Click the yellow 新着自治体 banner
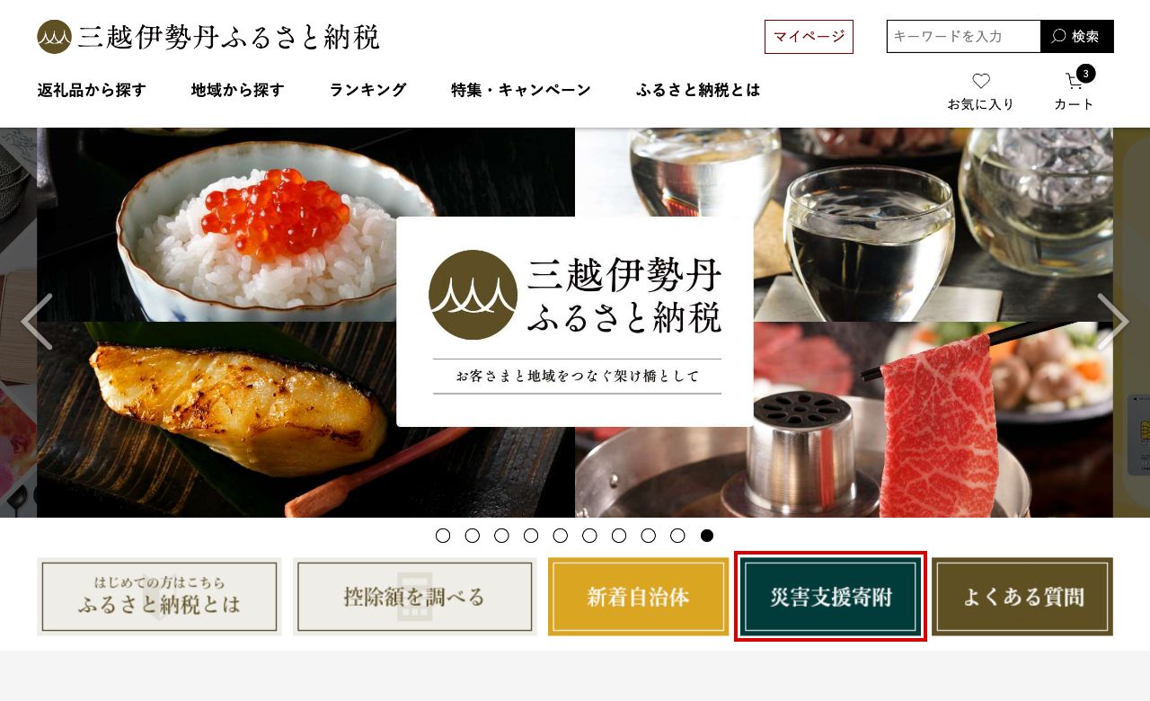This screenshot has width=1150, height=701. pyautogui.click(x=638, y=597)
